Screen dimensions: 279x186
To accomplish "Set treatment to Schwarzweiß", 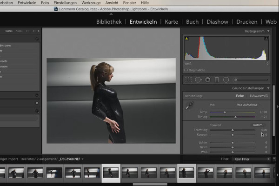I will [x=259, y=96].
